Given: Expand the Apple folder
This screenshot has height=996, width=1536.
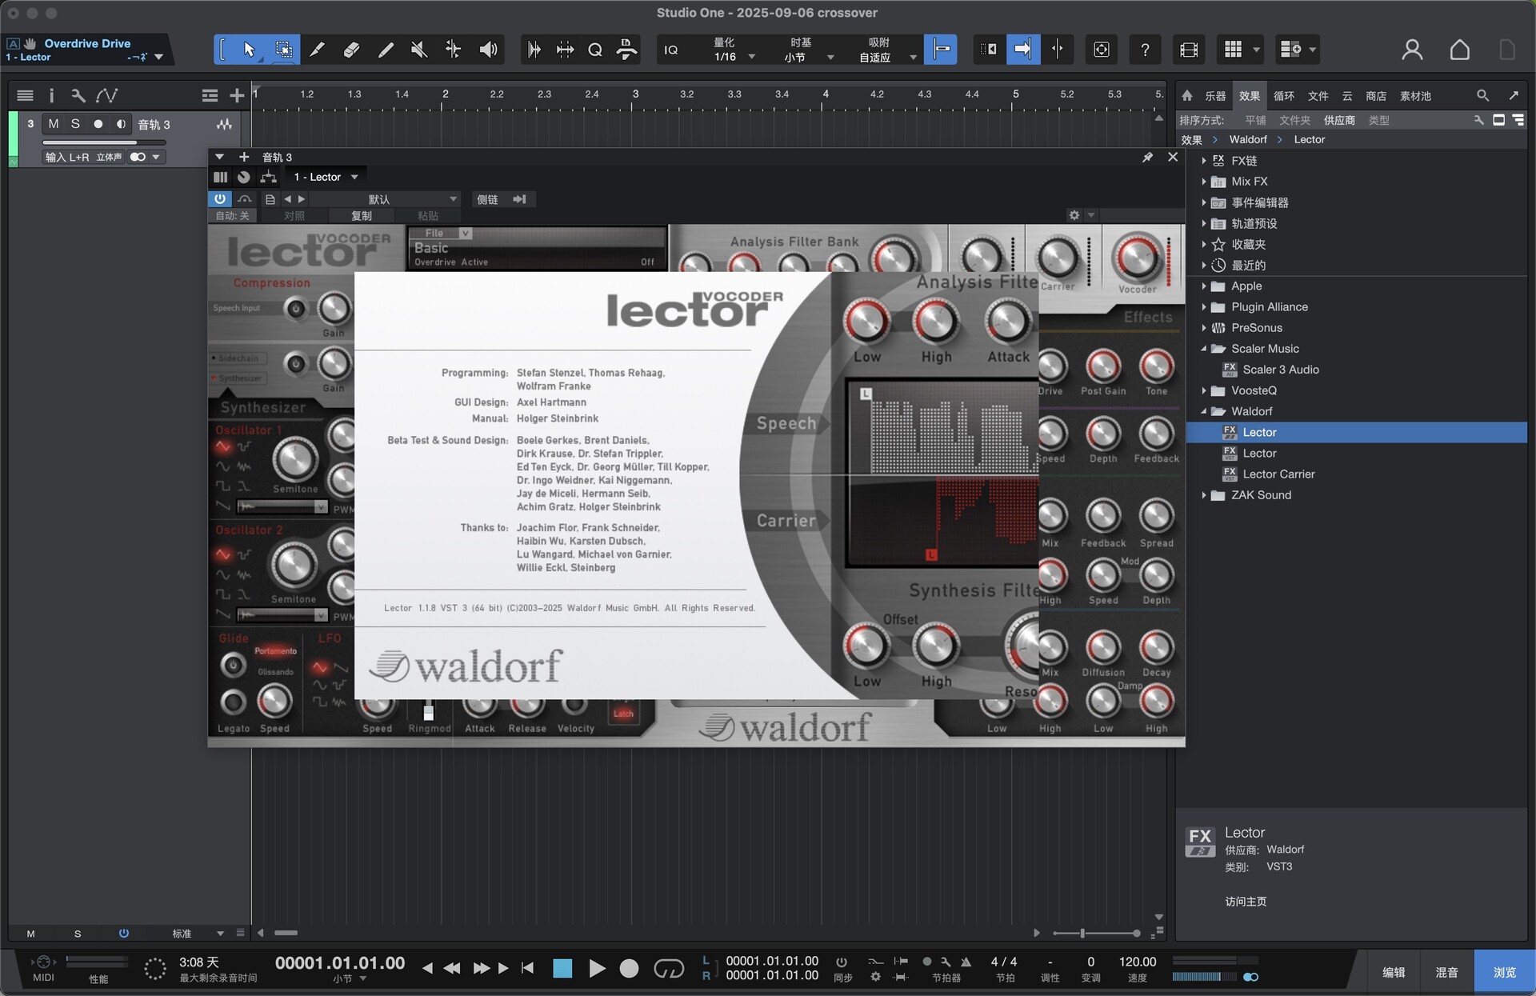Looking at the screenshot, I should [x=1204, y=286].
